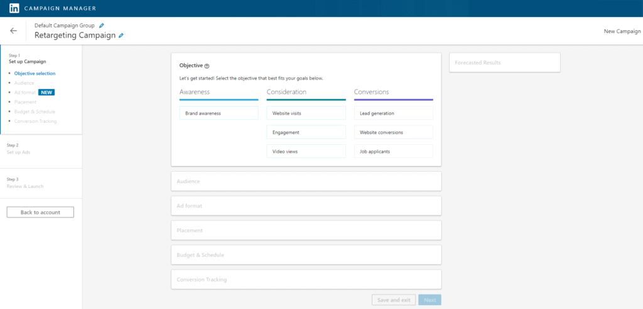
Task: Go to Placement step in sidebar
Action: pyautogui.click(x=25, y=102)
